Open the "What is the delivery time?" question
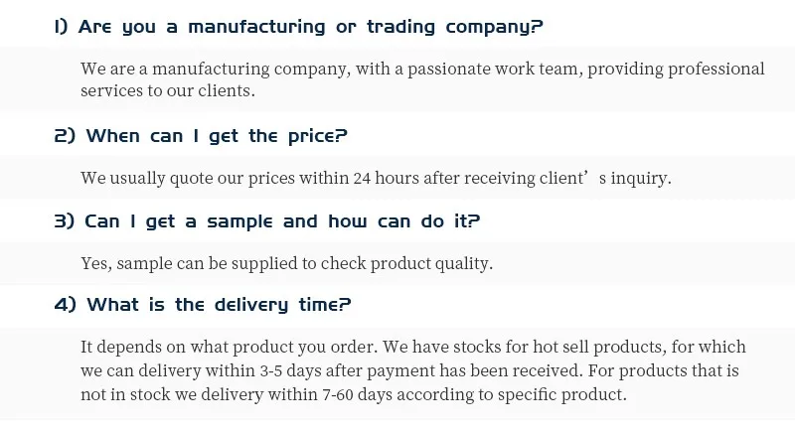 [219, 305]
